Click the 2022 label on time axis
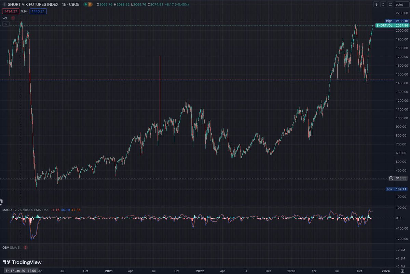The height and width of the screenshot is (274, 410). [x=200, y=271]
